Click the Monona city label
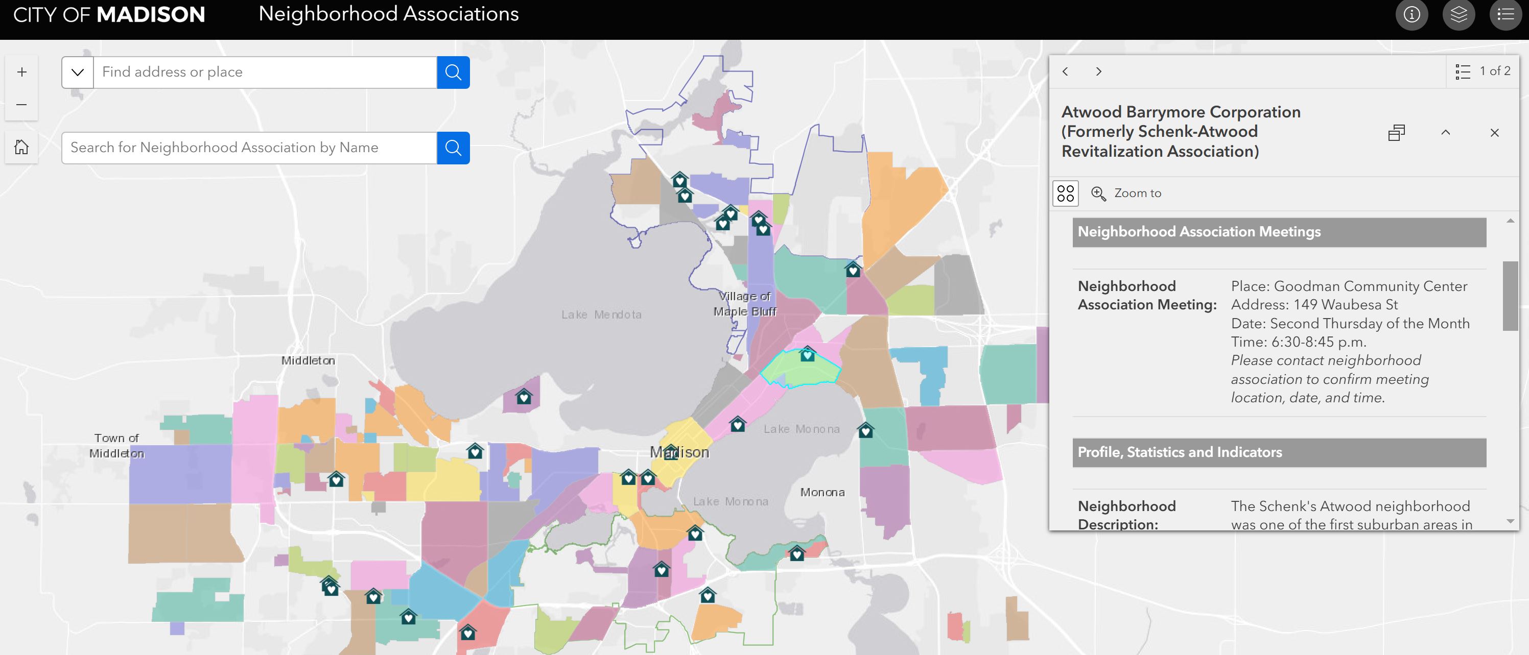This screenshot has width=1529, height=655. [822, 493]
